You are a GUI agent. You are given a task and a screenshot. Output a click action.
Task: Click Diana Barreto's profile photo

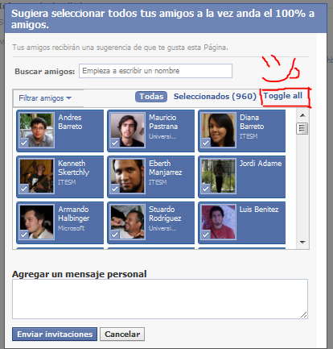(x=219, y=130)
